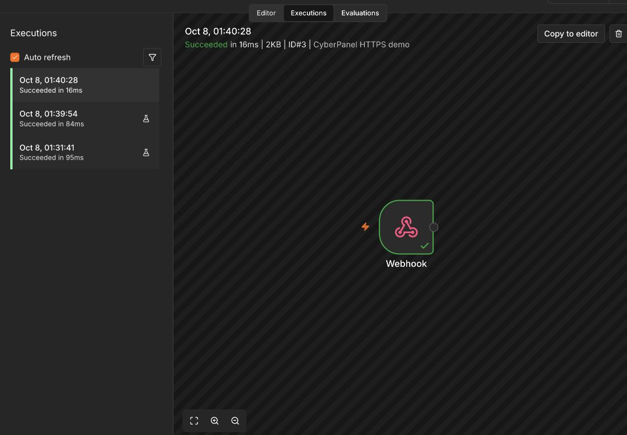Image resolution: width=627 pixels, height=435 pixels.
Task: Click the Auto refresh label
Action: [47, 58]
